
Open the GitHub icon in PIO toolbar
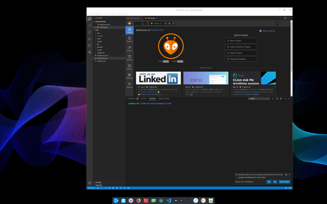173,23
